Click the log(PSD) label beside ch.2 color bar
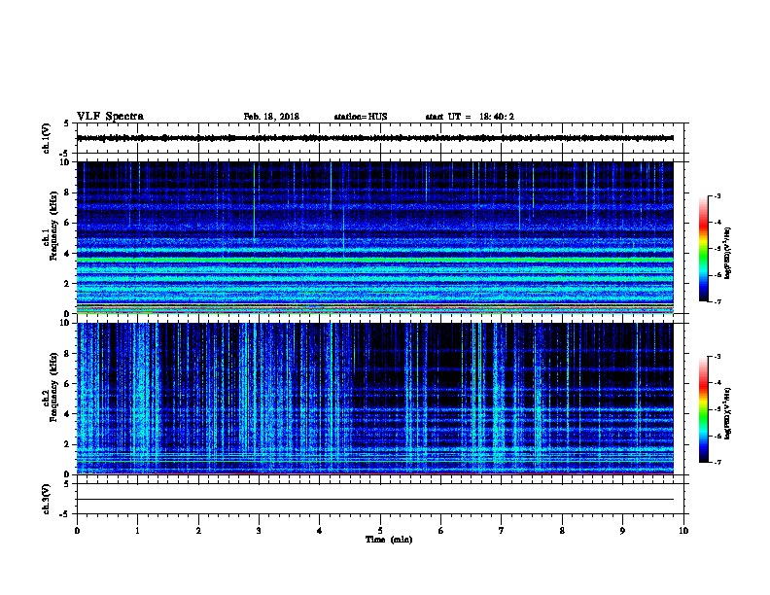Screen dimensions: 770x595 tap(727, 414)
